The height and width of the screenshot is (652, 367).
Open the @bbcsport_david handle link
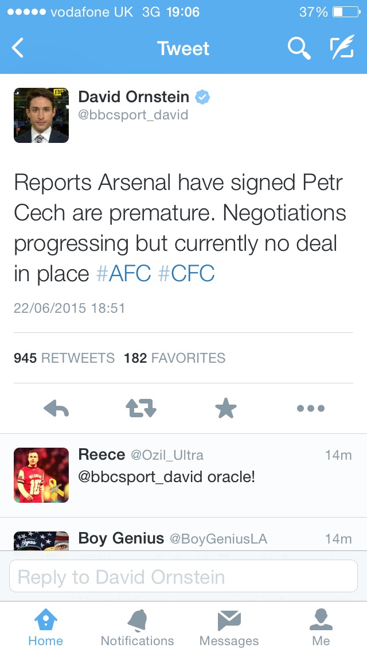133,115
